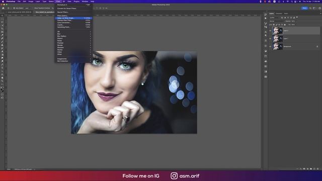This screenshot has width=322, height=181.
Task: Expand the Distort submenu
Action: [74, 38]
